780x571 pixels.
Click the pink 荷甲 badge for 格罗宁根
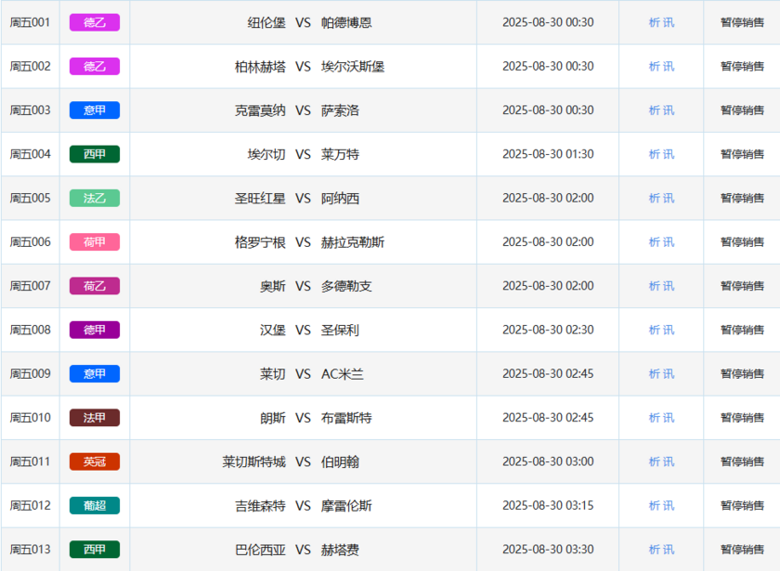click(x=95, y=242)
